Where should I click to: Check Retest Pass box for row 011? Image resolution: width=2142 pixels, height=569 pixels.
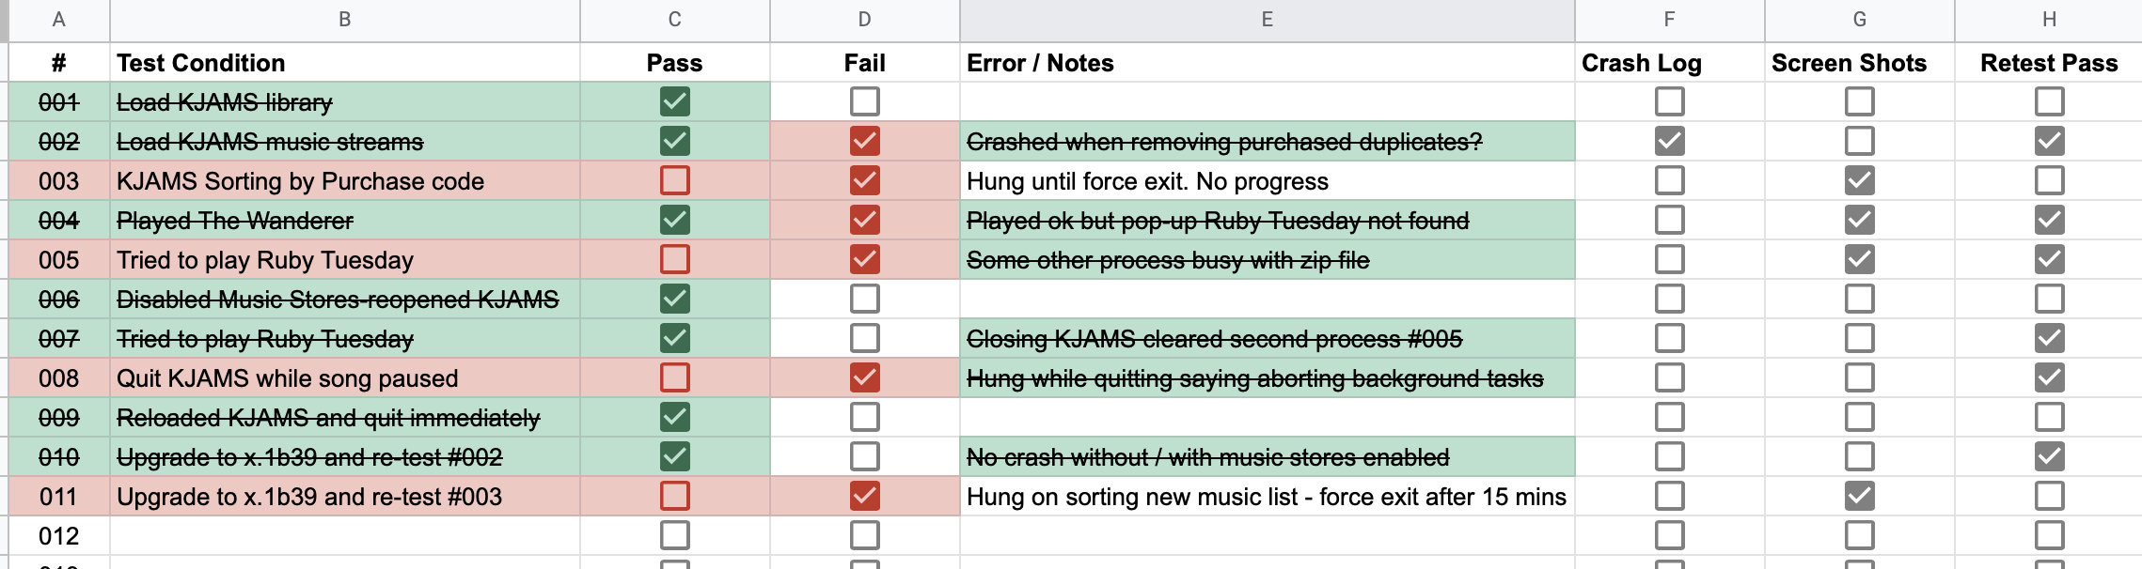2049,496
